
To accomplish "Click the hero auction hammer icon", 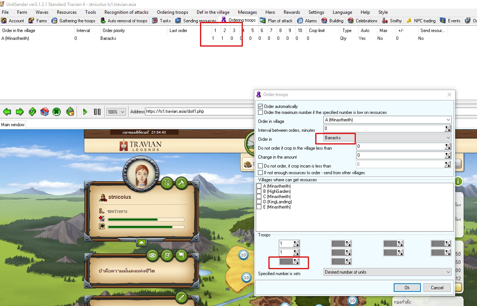I will click(x=181, y=183).
